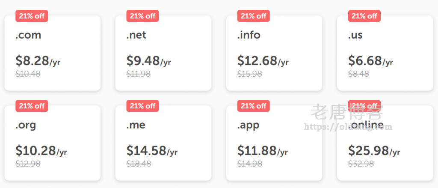Click the $8.28/yr price

(38, 61)
